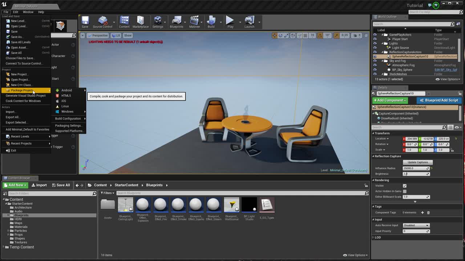Toggle scale snapping icon in viewport
The width and height of the screenshot is (465, 261).
point(336,36)
